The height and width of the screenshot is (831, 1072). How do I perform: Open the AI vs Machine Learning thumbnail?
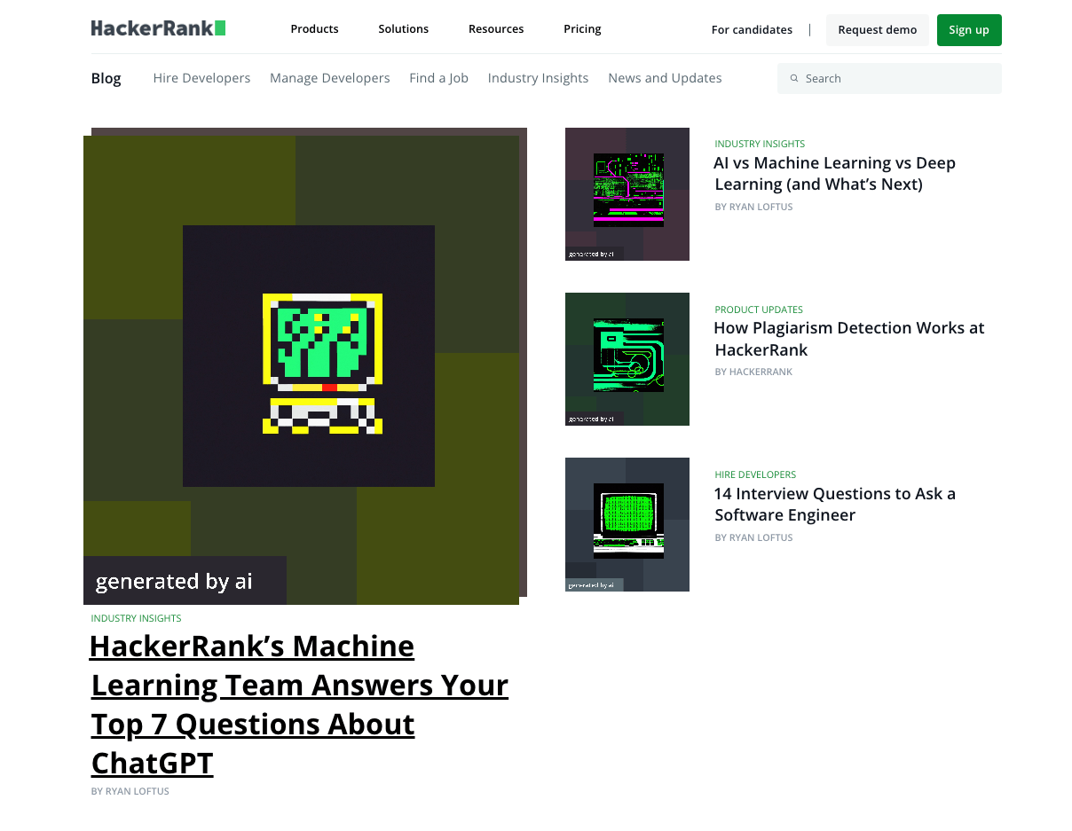[x=627, y=194]
